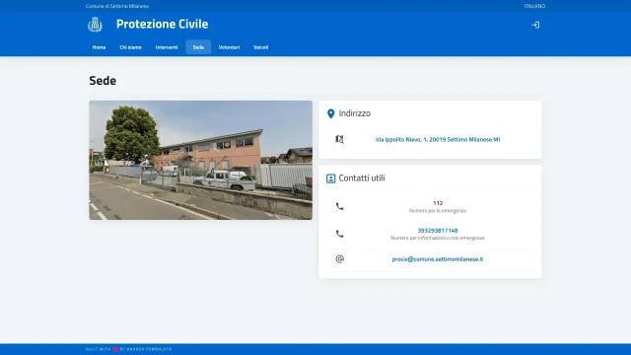Image resolution: width=631 pixels, height=355 pixels.
Task: Open the ITALIANO language selector
Action: click(x=534, y=6)
